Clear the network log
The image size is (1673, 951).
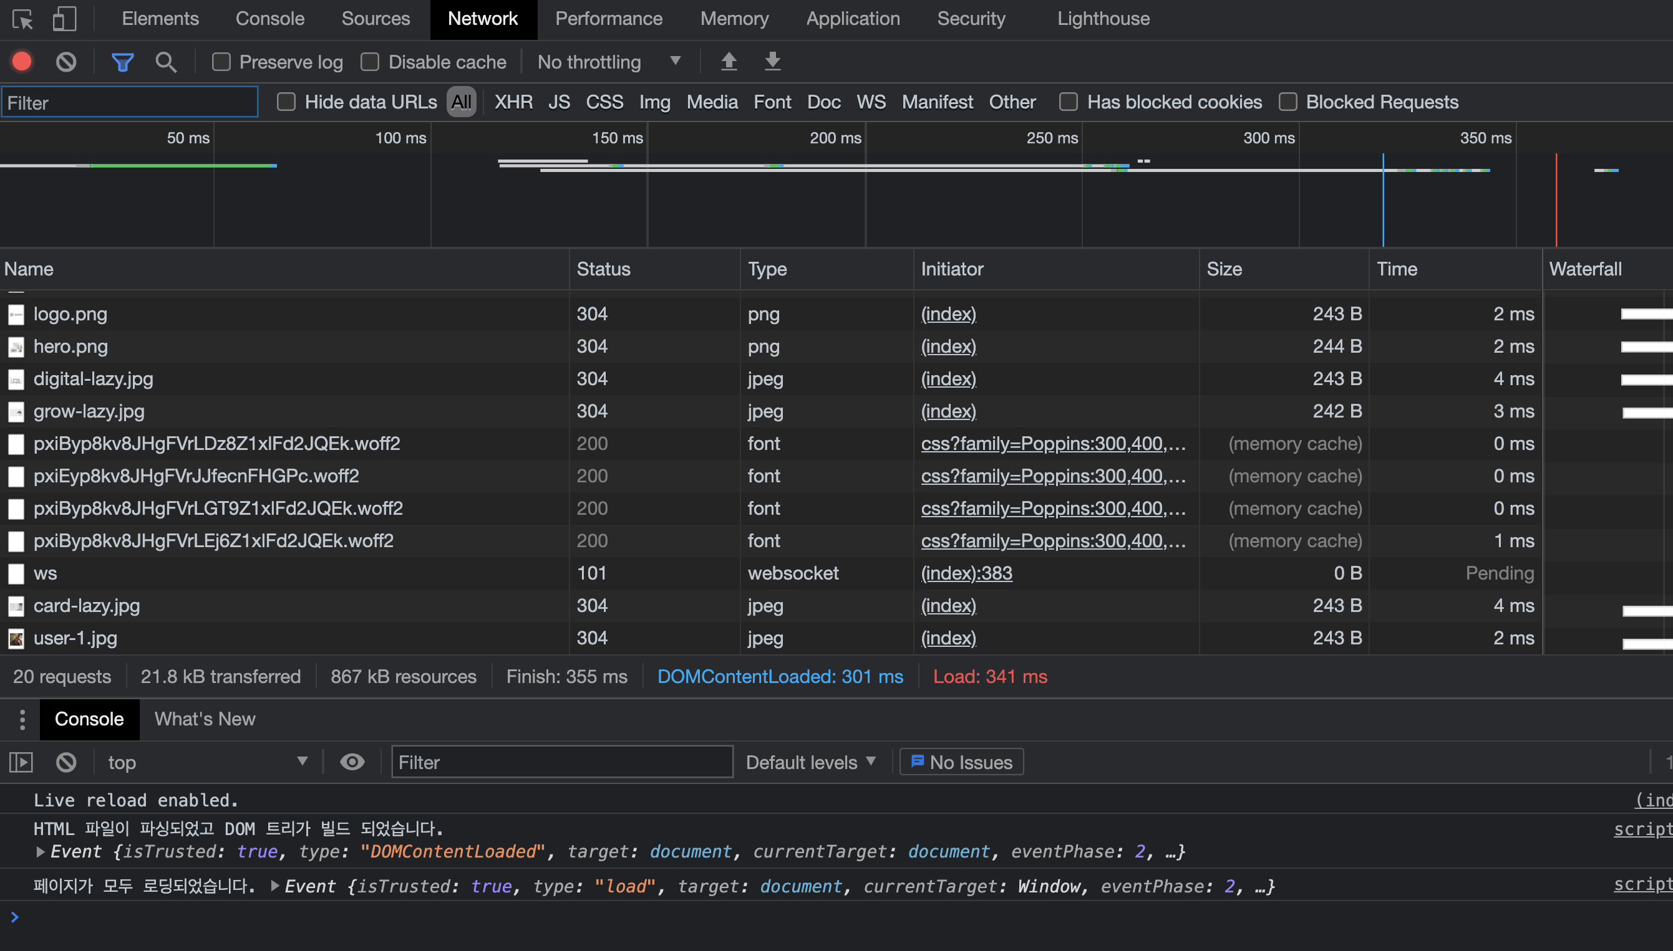click(x=66, y=62)
